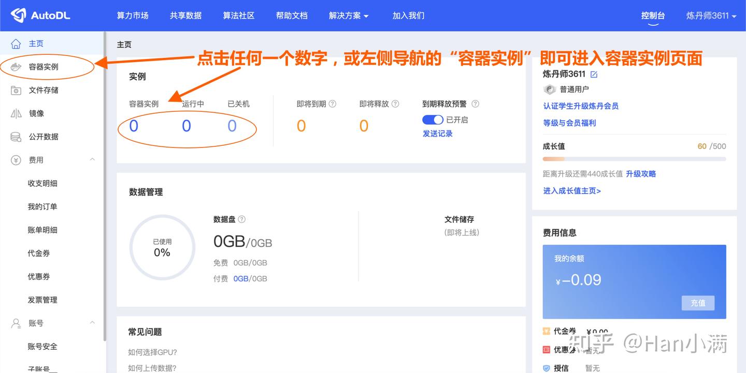Click help icon next to 即将释放
Screen dimensions: 746x373
[395, 103]
